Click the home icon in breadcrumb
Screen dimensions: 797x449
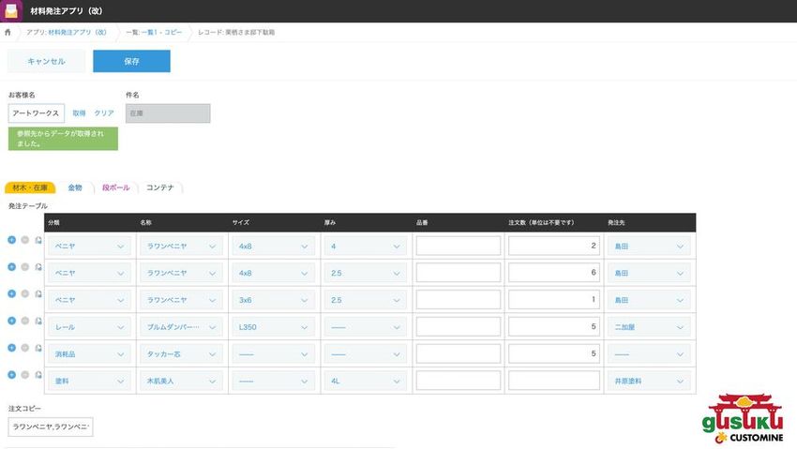coord(8,33)
